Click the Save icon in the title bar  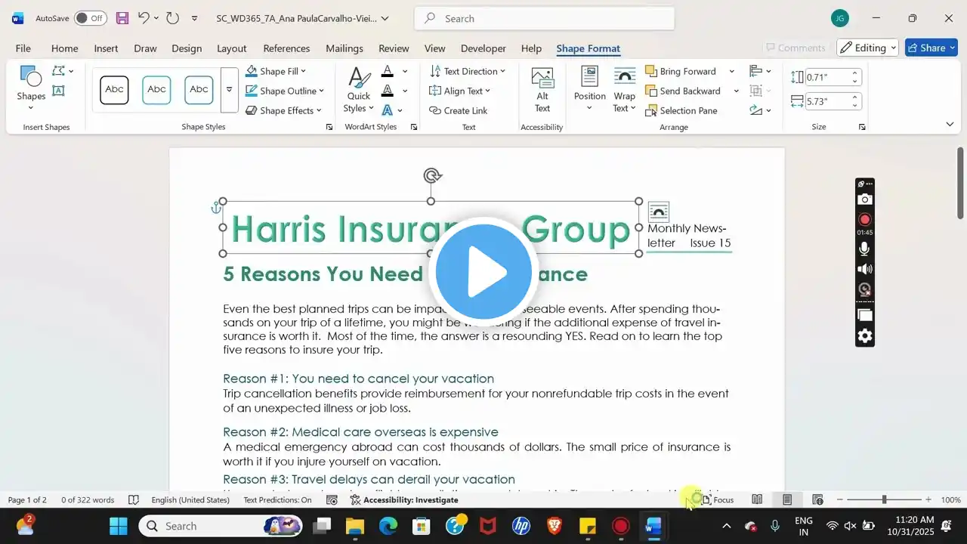[122, 18]
